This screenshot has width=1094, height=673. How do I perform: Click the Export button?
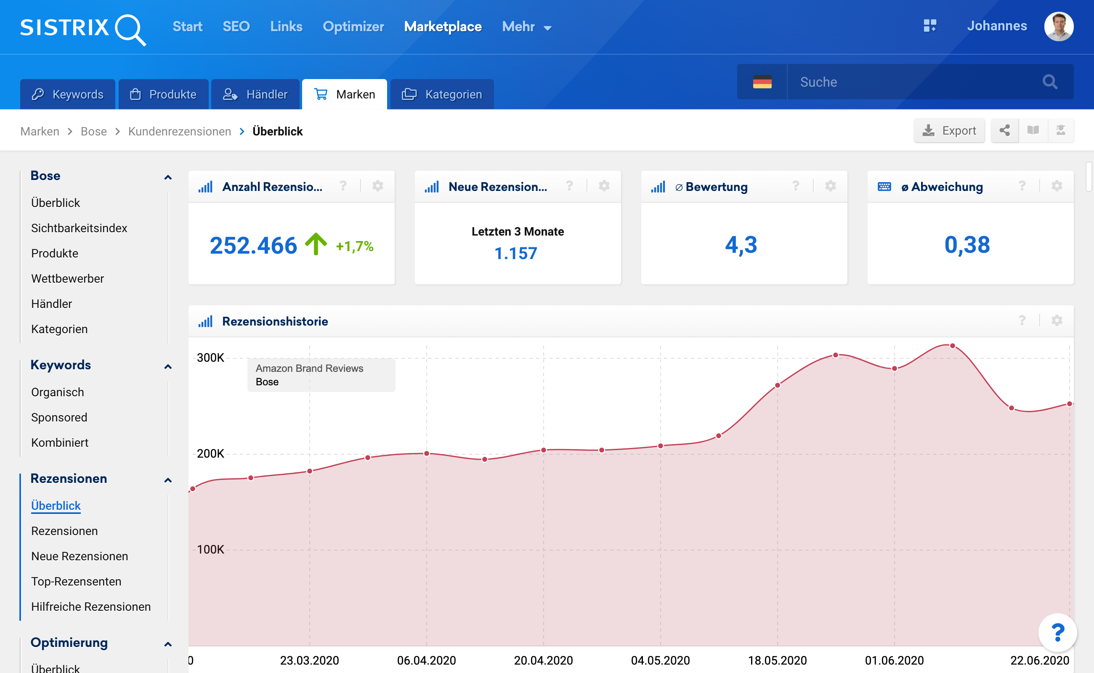949,130
